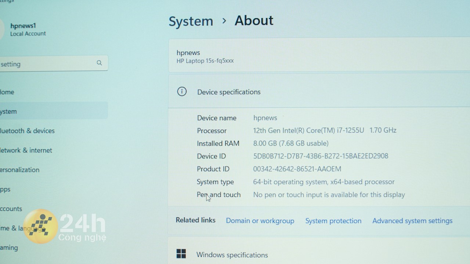Focus the Find a setting search box

(53, 63)
